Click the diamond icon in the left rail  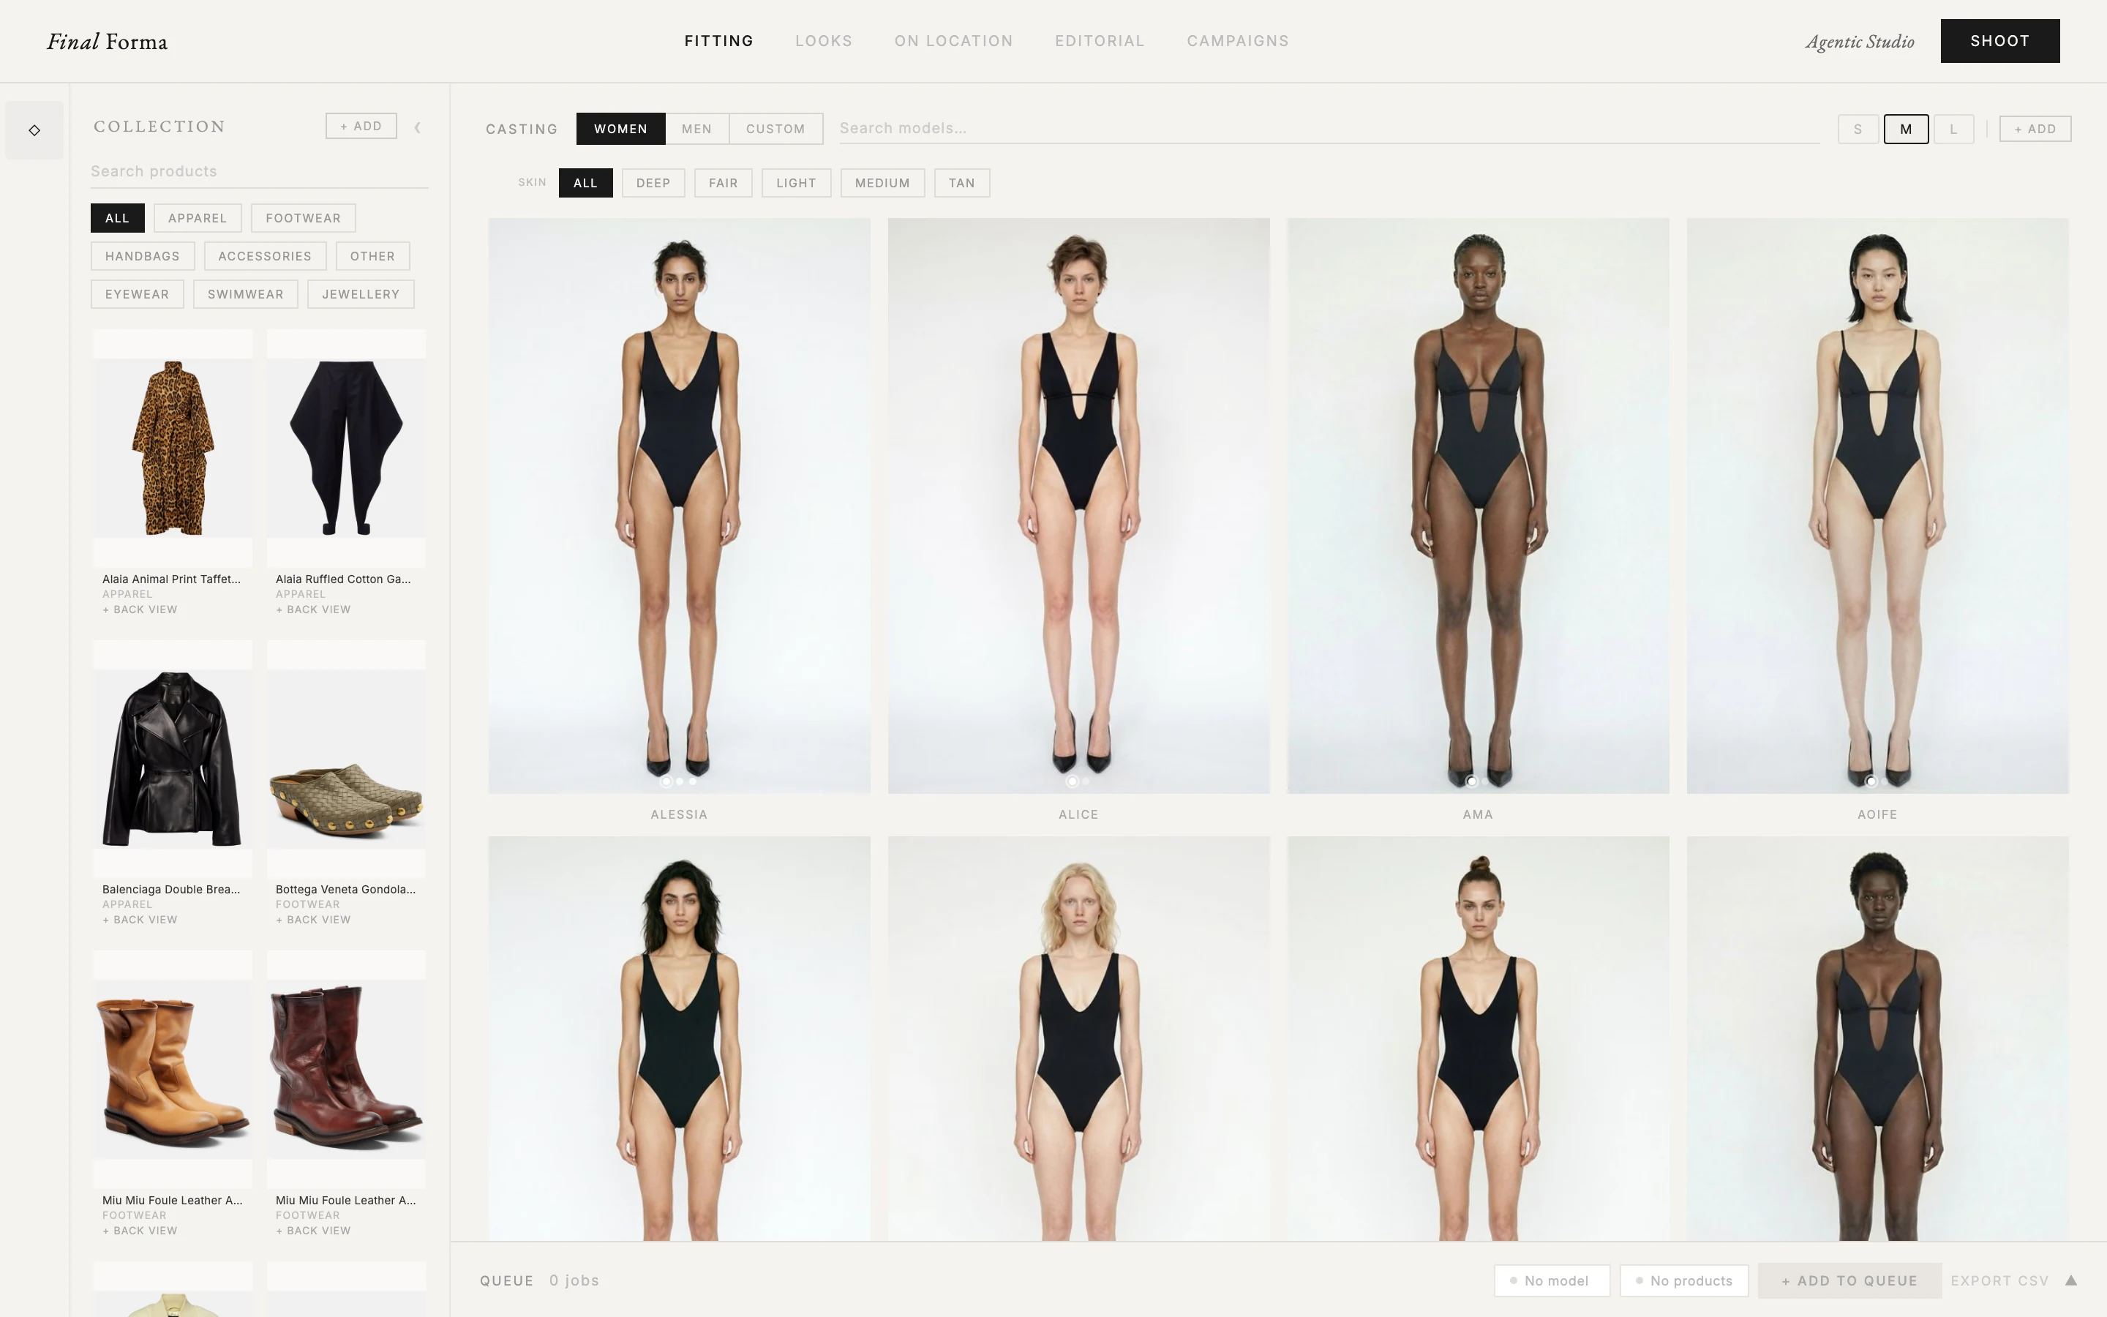pyautogui.click(x=34, y=130)
